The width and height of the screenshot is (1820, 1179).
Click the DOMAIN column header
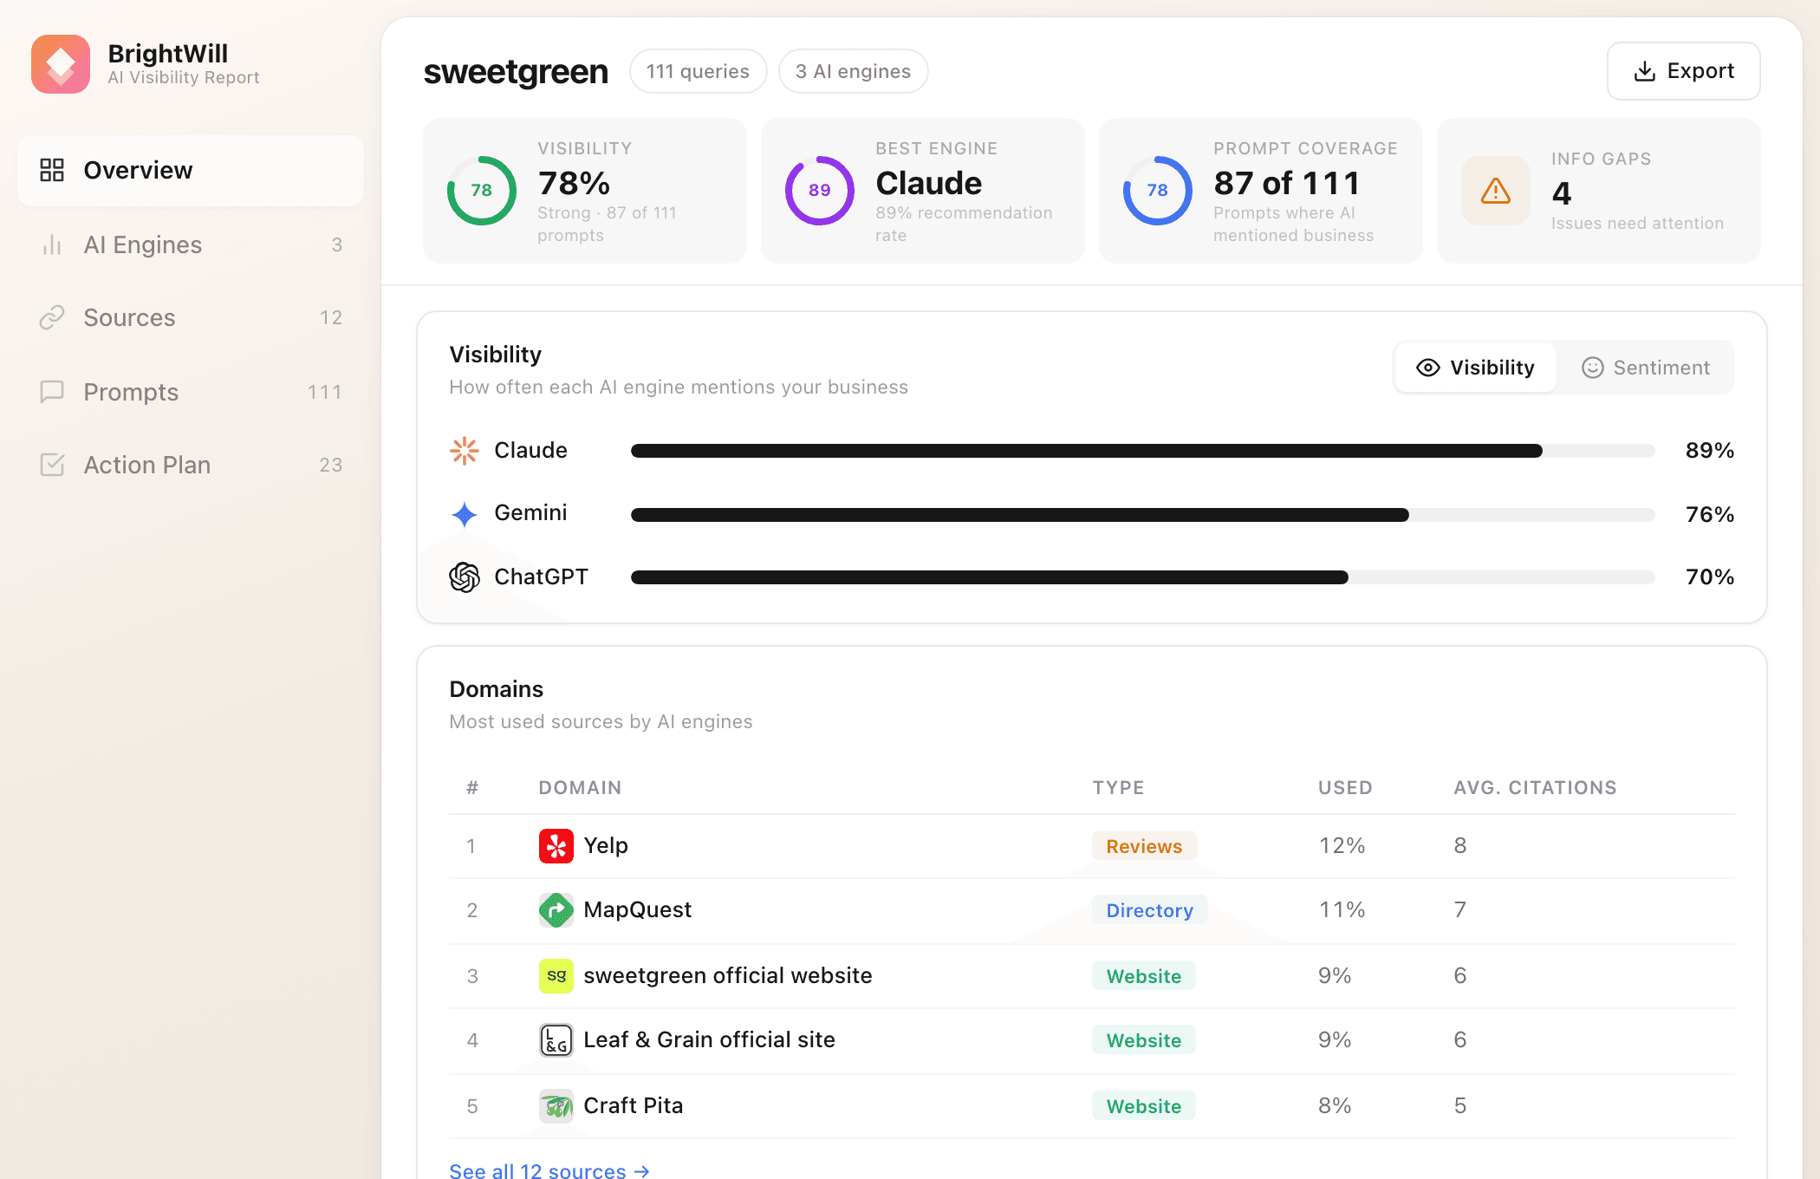pyautogui.click(x=580, y=787)
